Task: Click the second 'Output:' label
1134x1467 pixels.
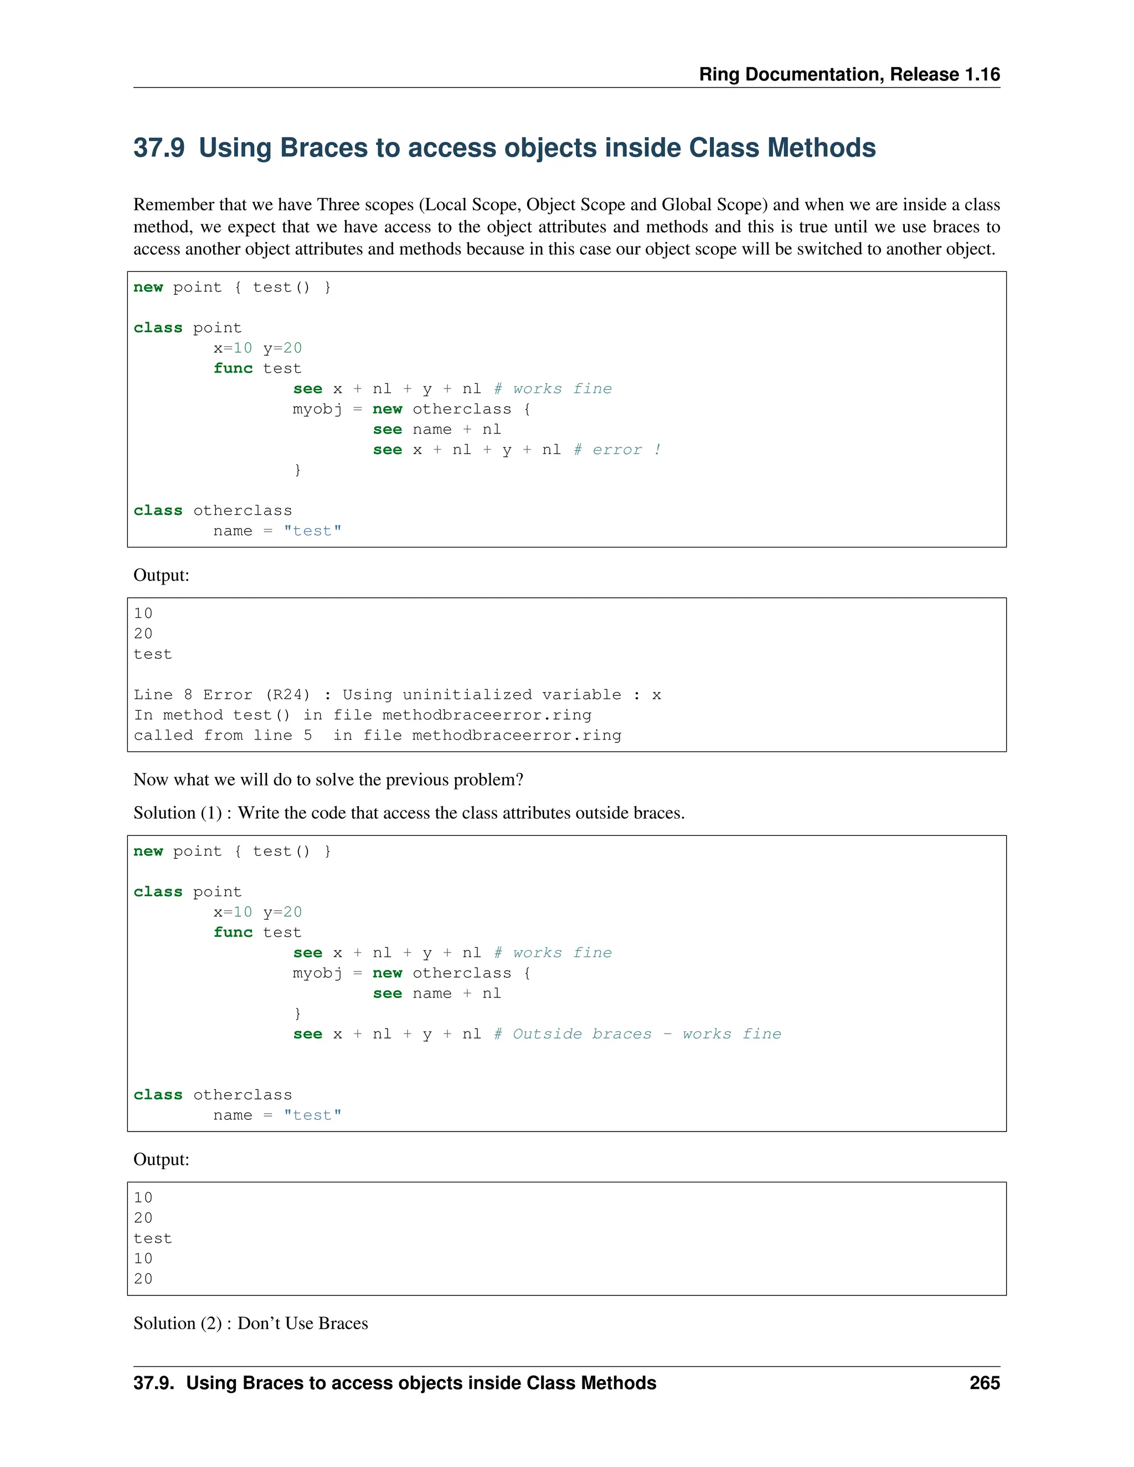Action: (161, 1159)
